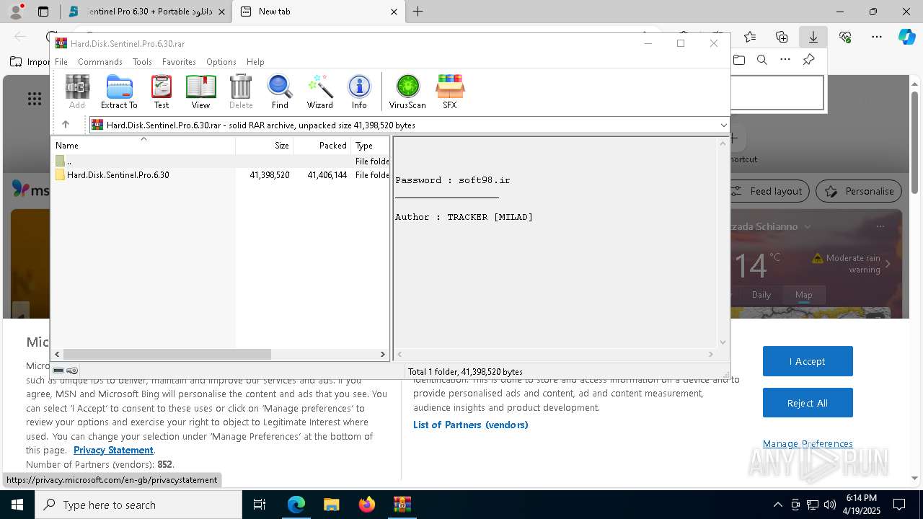
Task: Select the Hard.Disk.Sentinel.Pro.6.30 folder row
Action: [221, 175]
